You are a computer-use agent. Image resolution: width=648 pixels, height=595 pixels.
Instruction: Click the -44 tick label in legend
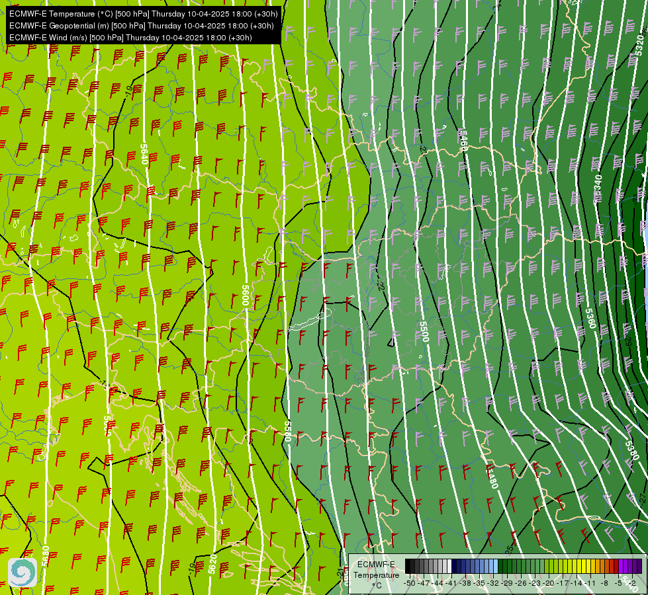pos(438,584)
